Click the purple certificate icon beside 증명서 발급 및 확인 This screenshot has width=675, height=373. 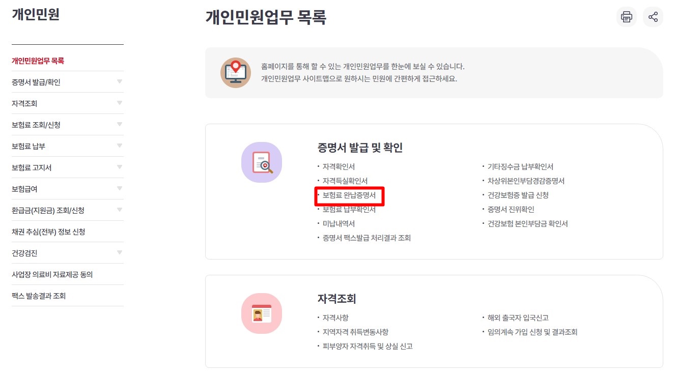tap(262, 162)
